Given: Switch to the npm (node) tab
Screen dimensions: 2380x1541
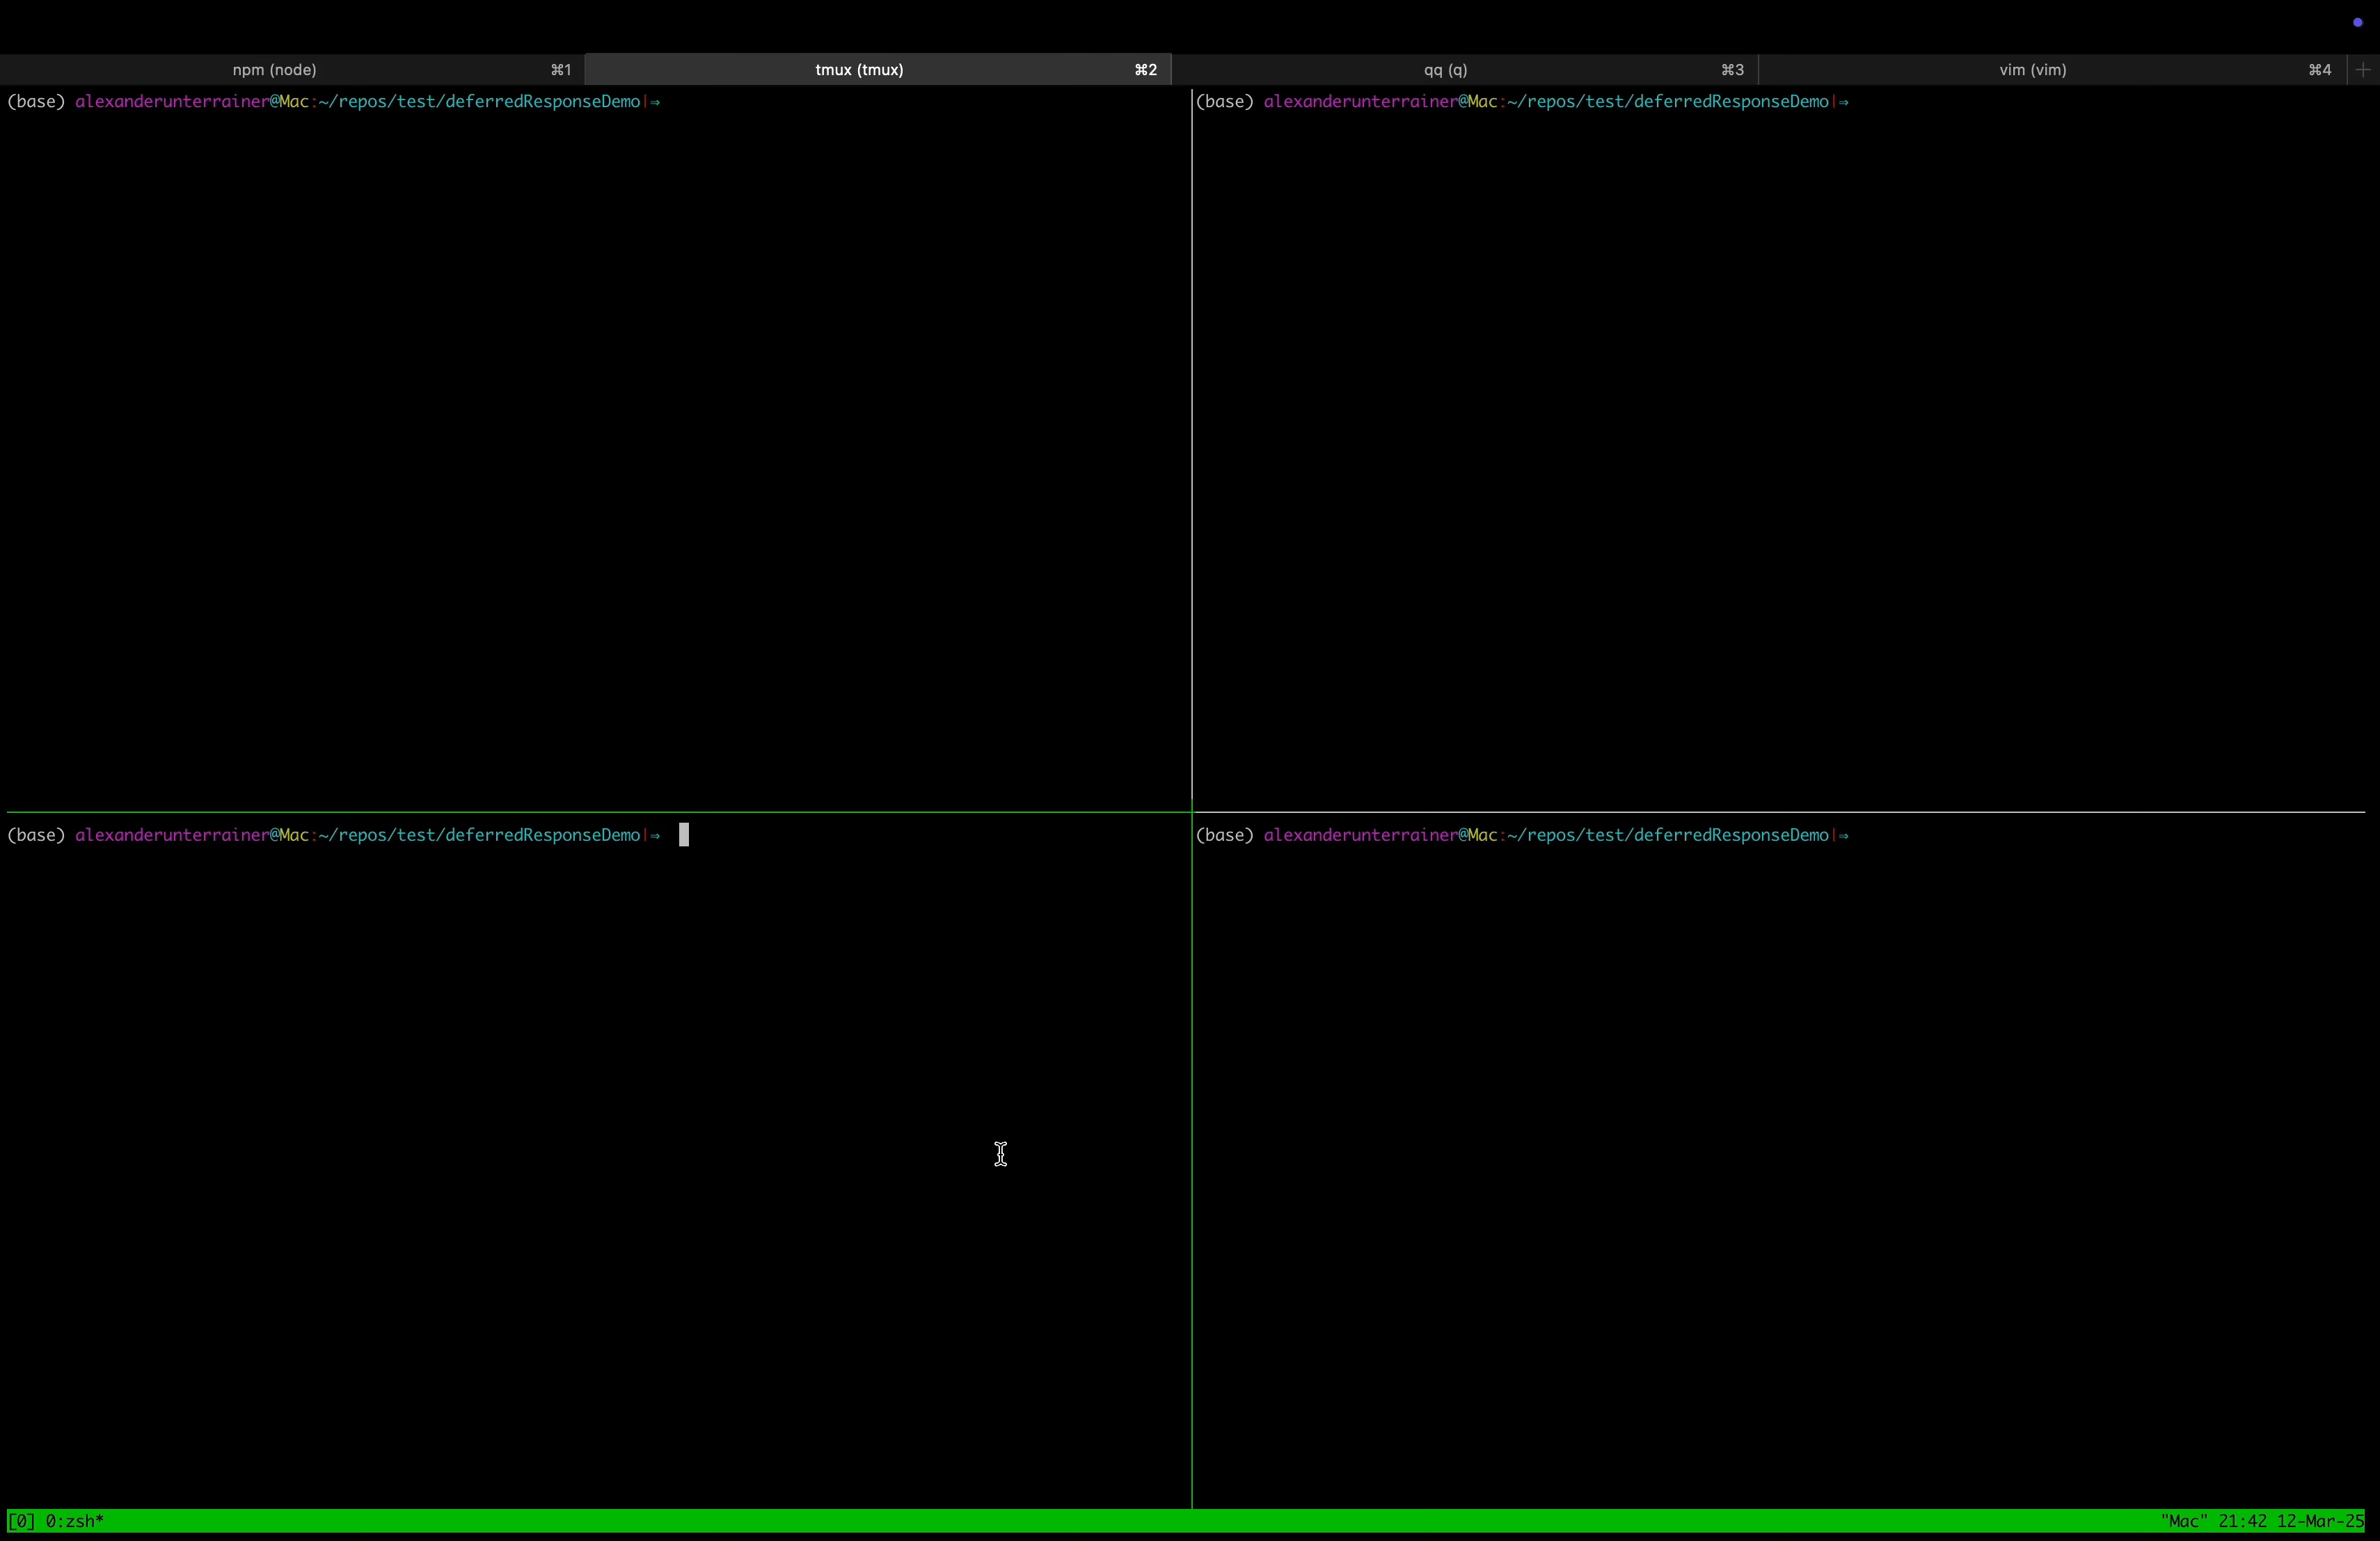Looking at the screenshot, I should pos(274,70).
